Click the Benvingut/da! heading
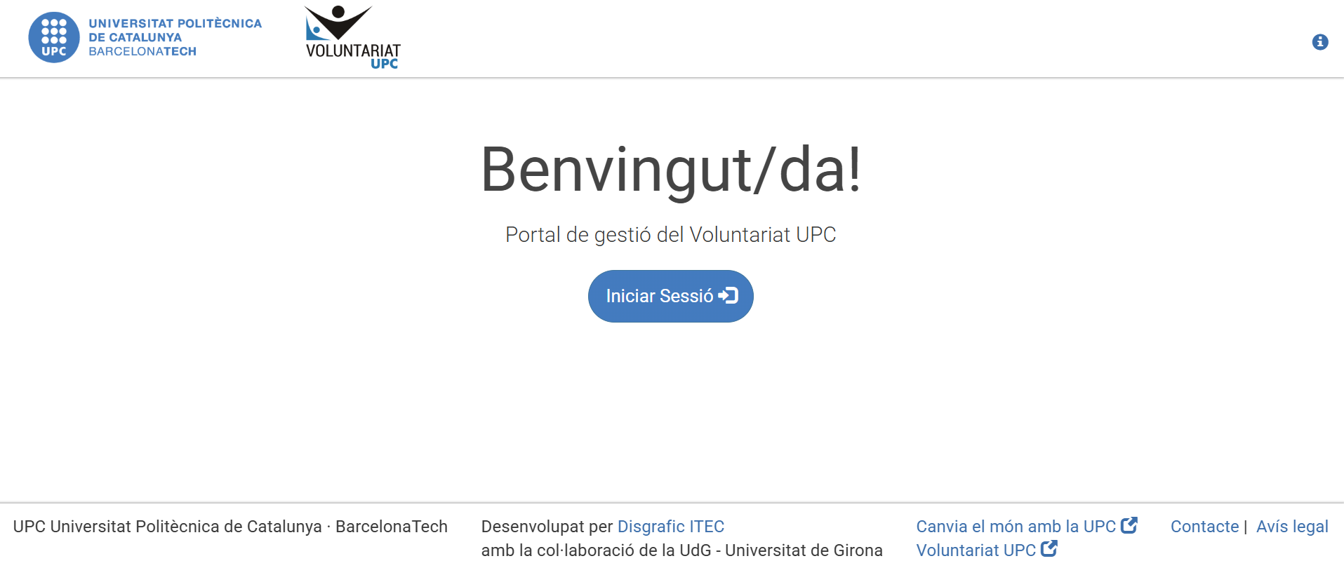Image resolution: width=1344 pixels, height=575 pixels. [670, 170]
